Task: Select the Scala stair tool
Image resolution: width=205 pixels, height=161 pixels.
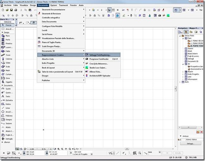Action: (x=7, y=67)
